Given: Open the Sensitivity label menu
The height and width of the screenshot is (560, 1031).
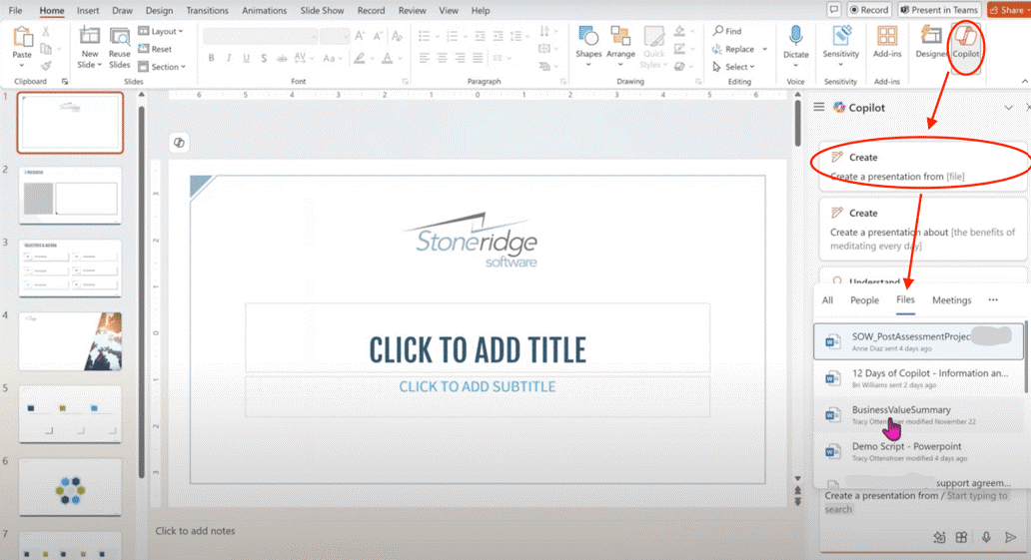Looking at the screenshot, I should click(841, 45).
